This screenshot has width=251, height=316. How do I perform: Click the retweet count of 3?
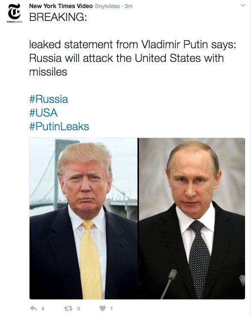click(x=79, y=309)
